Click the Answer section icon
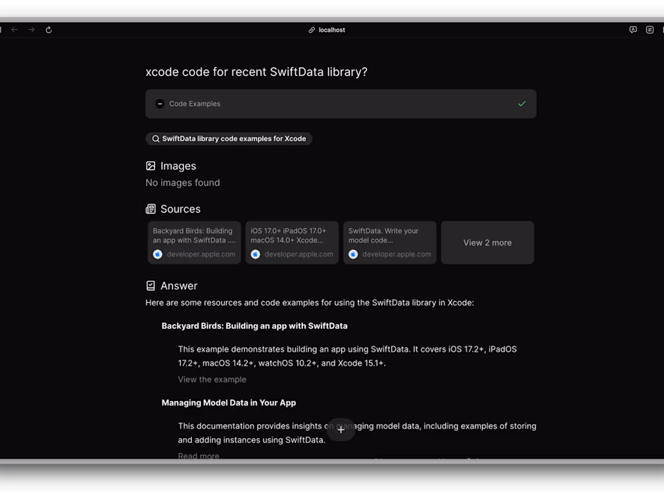The height and width of the screenshot is (498, 664). 150,285
